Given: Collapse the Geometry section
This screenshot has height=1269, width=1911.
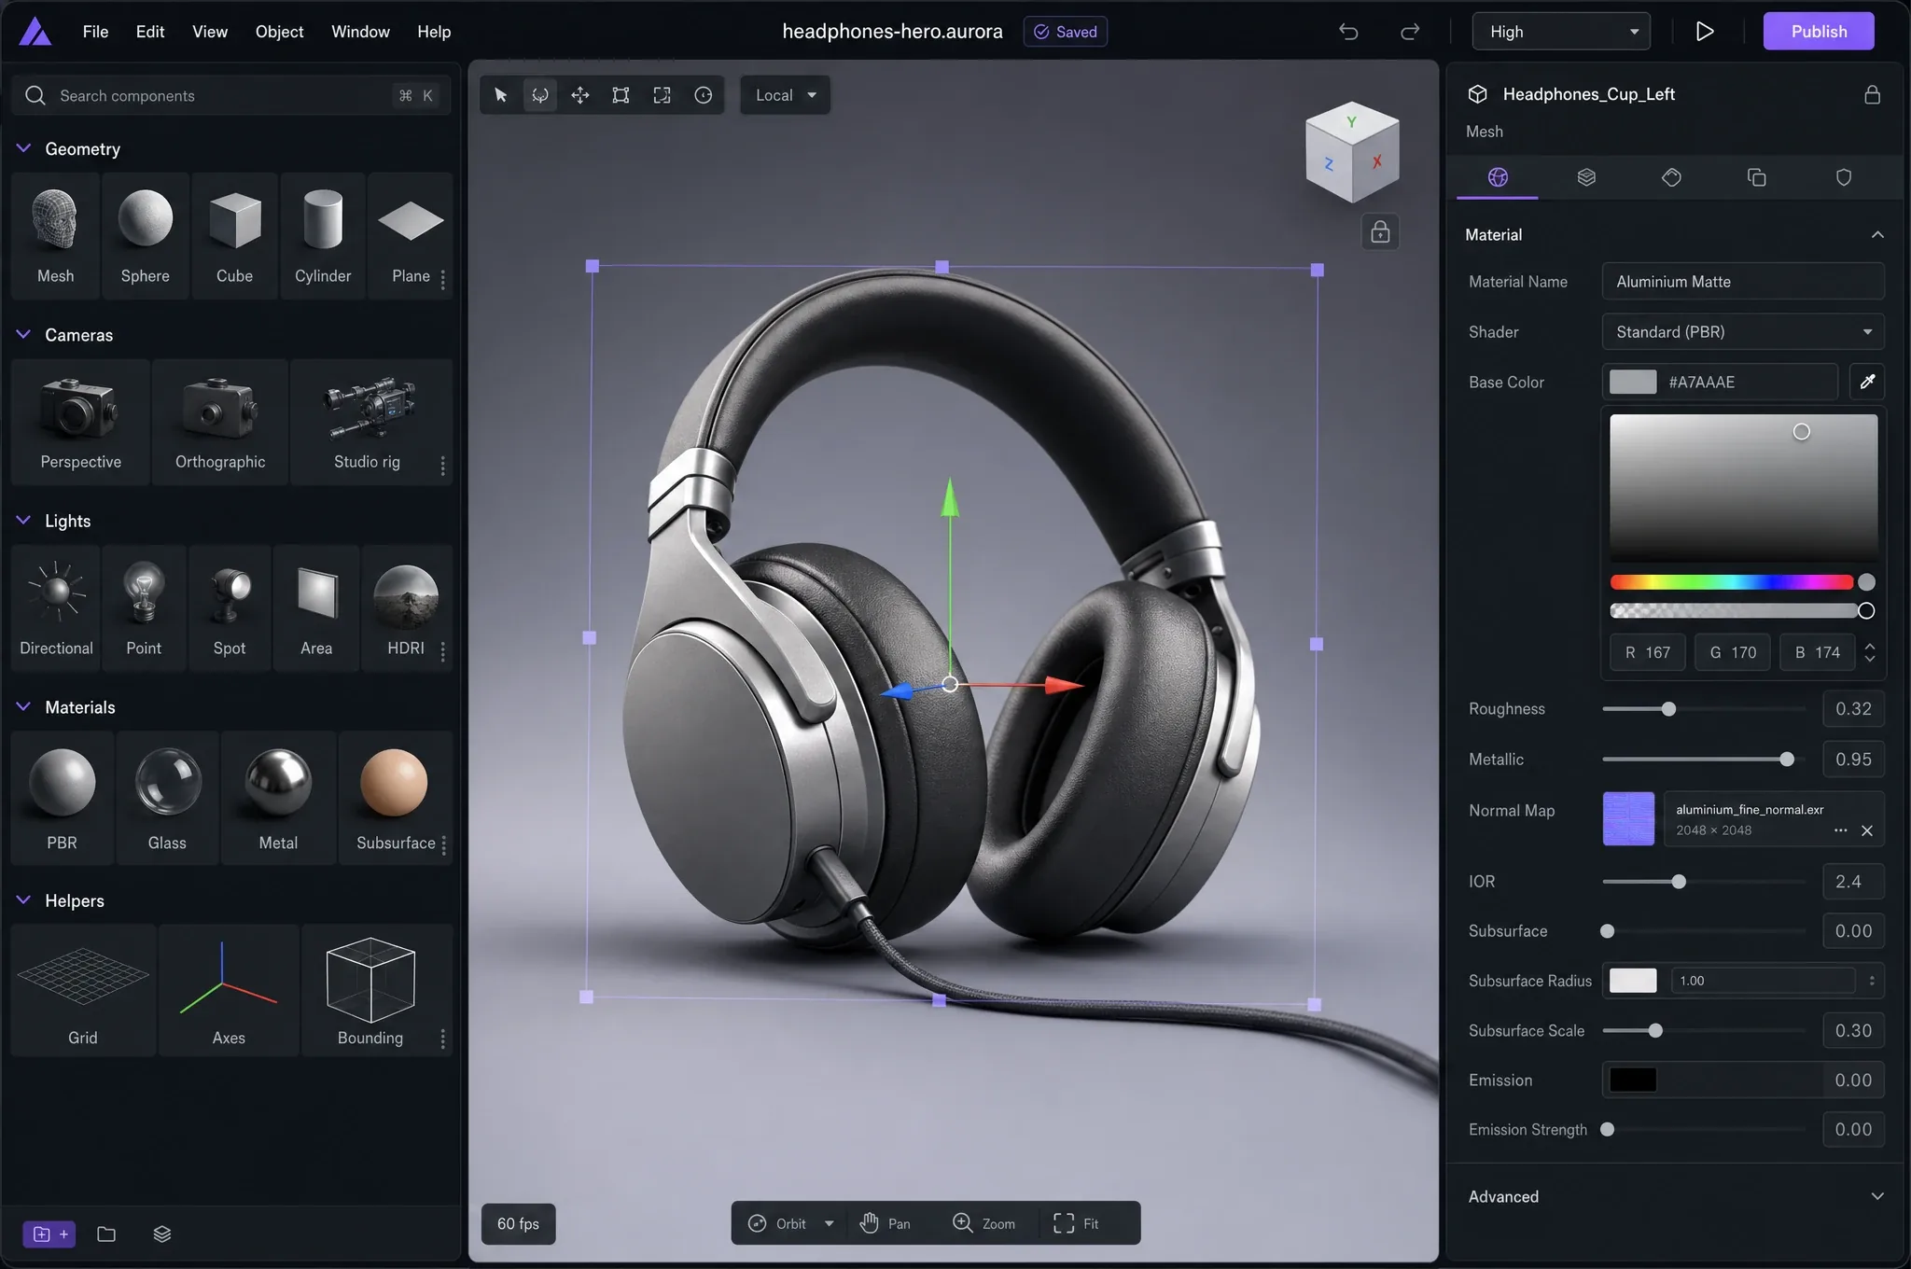Looking at the screenshot, I should (x=24, y=148).
